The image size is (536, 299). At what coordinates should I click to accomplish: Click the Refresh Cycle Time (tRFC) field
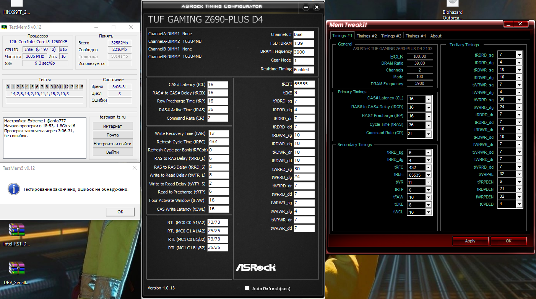[x=218, y=142]
